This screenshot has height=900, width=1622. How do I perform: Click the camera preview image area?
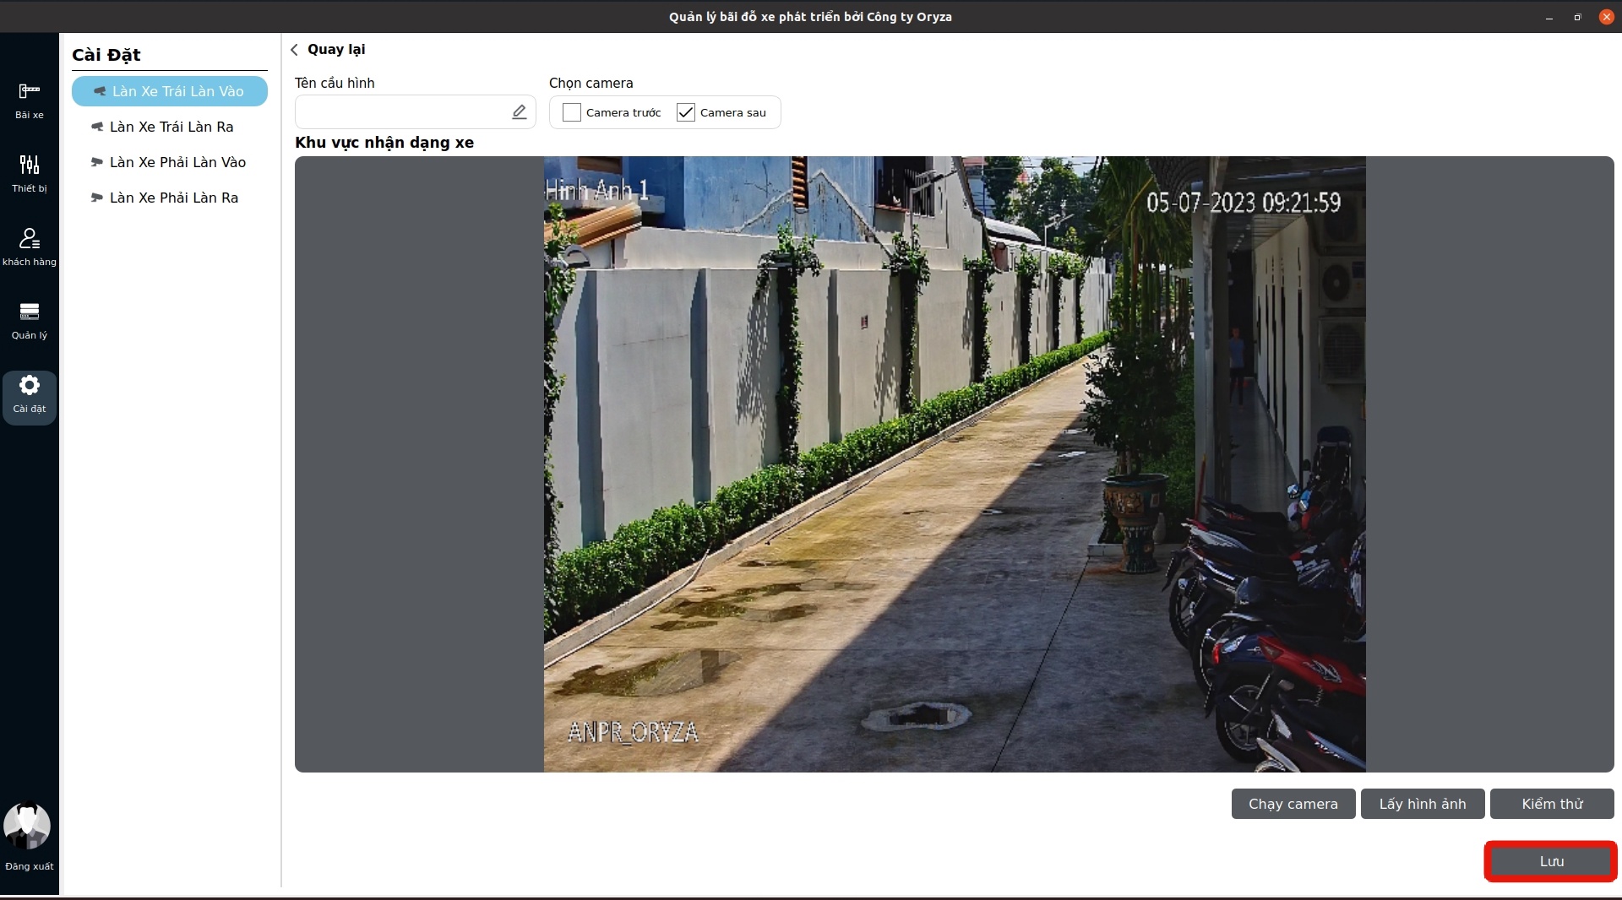(955, 464)
